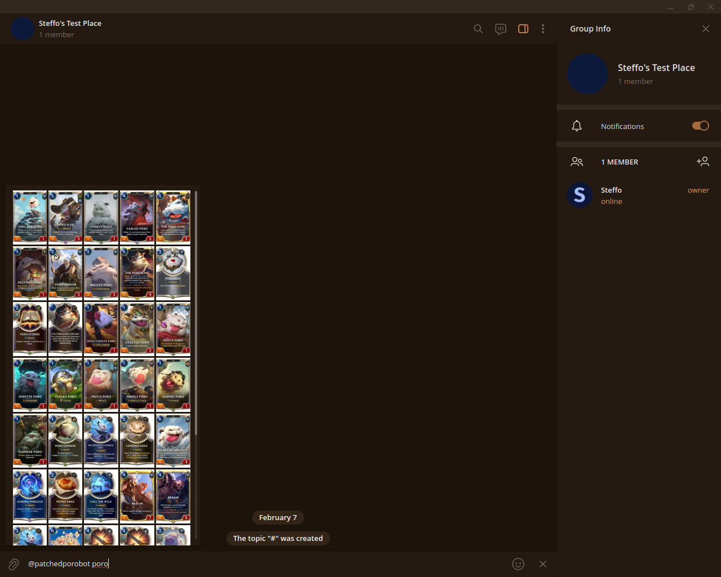Click the message input field
Image resolution: width=721 pixels, height=577 pixels.
coord(265,564)
